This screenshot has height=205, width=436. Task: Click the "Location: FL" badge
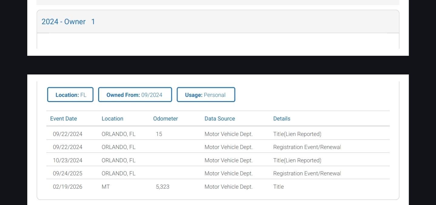tap(70, 95)
